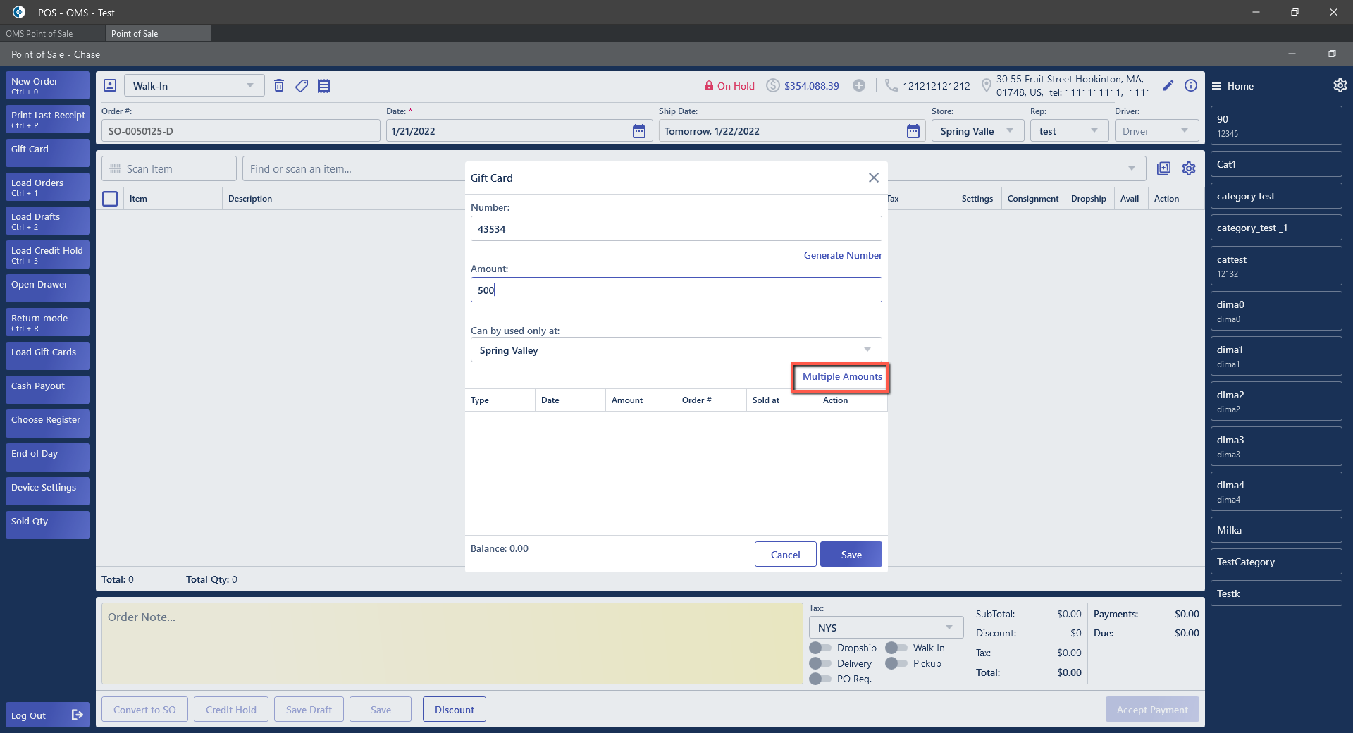
Task: Click the location pin address icon
Action: coord(987,86)
